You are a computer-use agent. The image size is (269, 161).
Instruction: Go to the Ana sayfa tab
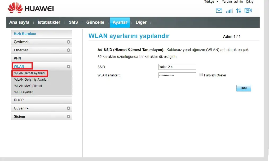pos(20,22)
